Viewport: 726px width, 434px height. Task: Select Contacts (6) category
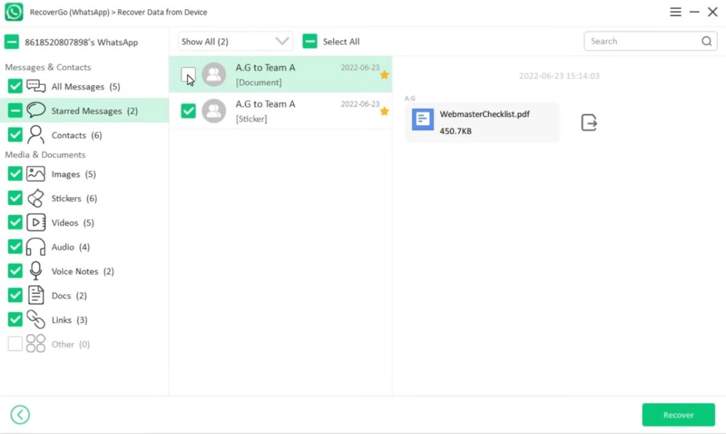point(84,135)
